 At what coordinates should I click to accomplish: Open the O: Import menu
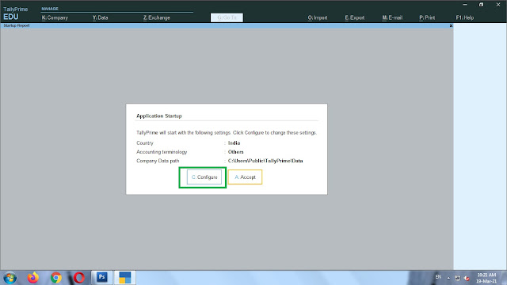click(x=318, y=17)
